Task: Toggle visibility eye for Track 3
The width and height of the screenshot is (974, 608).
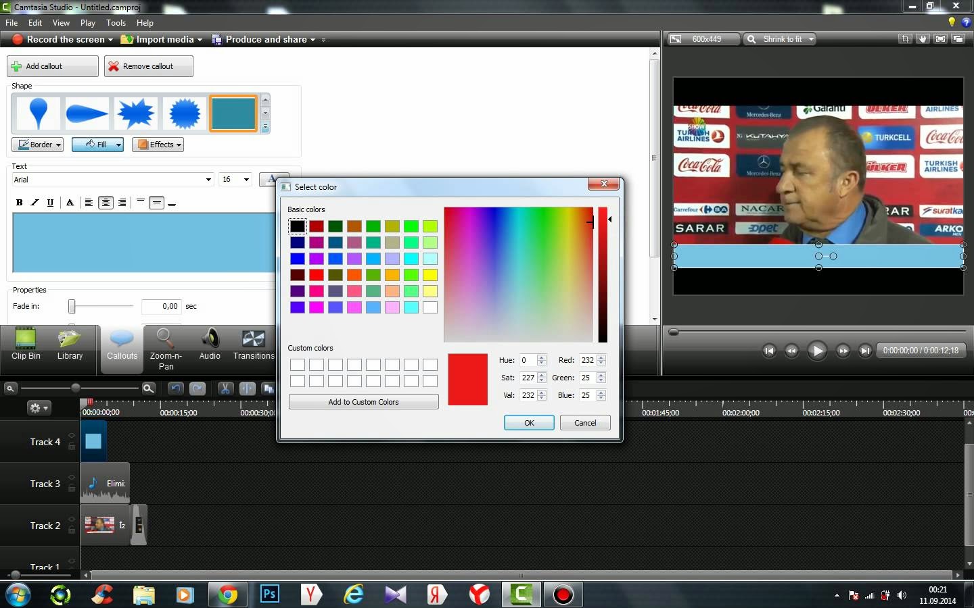Action: (72, 478)
